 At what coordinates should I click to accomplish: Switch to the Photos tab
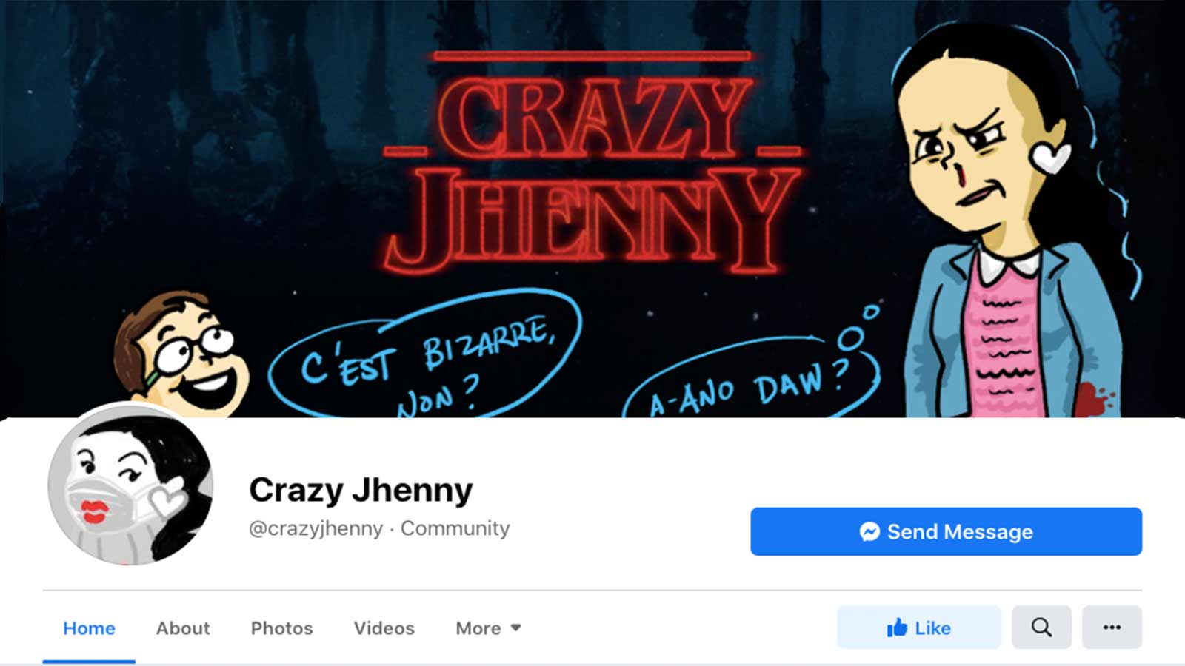click(281, 628)
